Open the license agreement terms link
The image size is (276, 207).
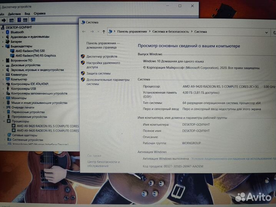234,159
